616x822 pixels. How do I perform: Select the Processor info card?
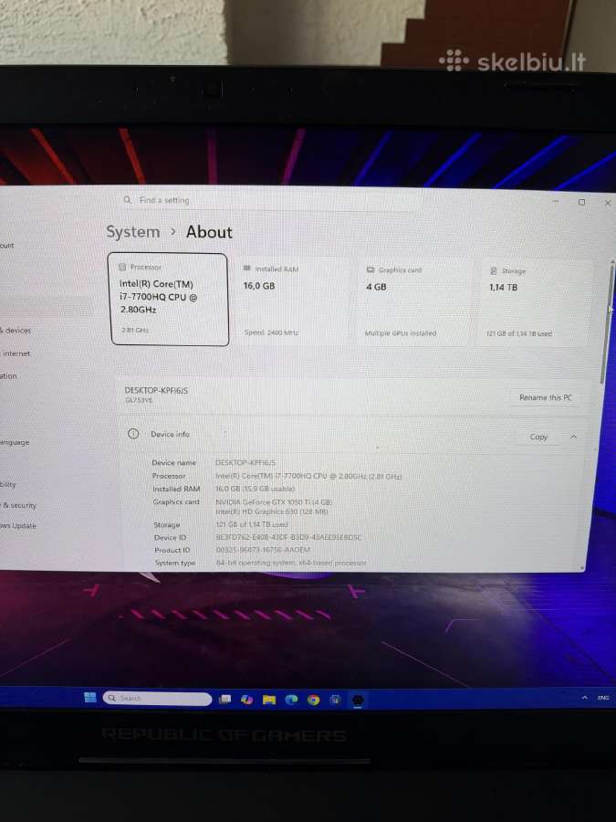pyautogui.click(x=170, y=300)
